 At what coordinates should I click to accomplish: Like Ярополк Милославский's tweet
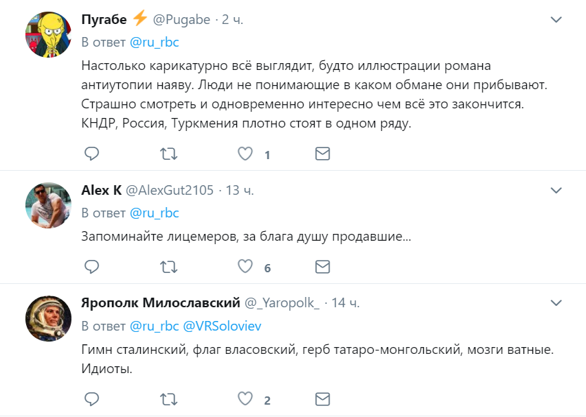pyautogui.click(x=245, y=398)
